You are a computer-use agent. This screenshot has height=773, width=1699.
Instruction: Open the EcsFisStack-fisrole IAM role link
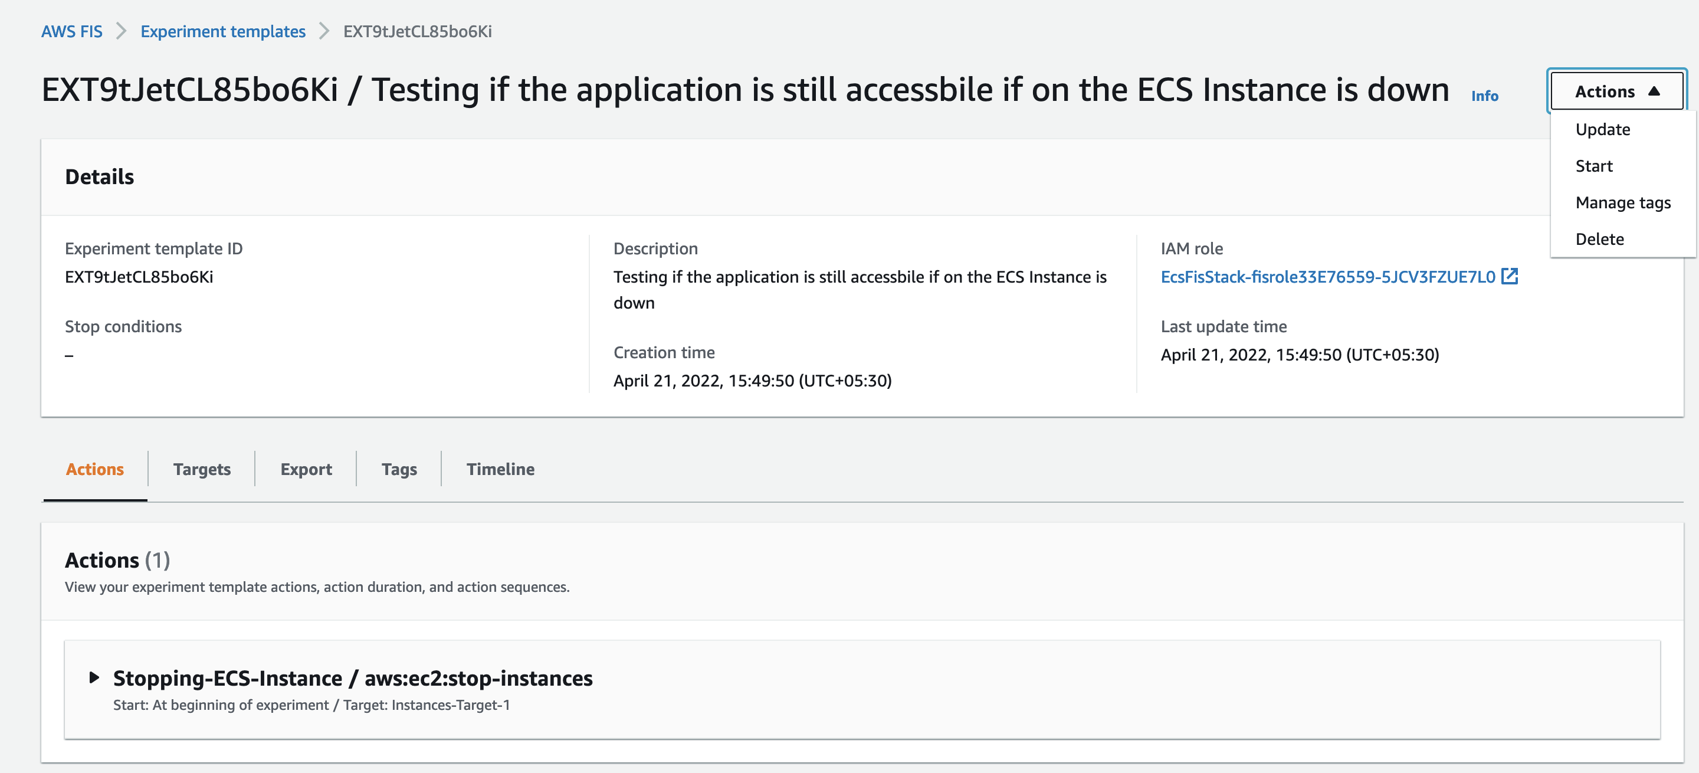1328,276
